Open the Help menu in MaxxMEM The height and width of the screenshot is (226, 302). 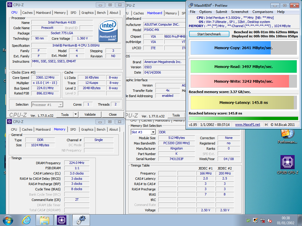pyautogui.click(x=281, y=12)
